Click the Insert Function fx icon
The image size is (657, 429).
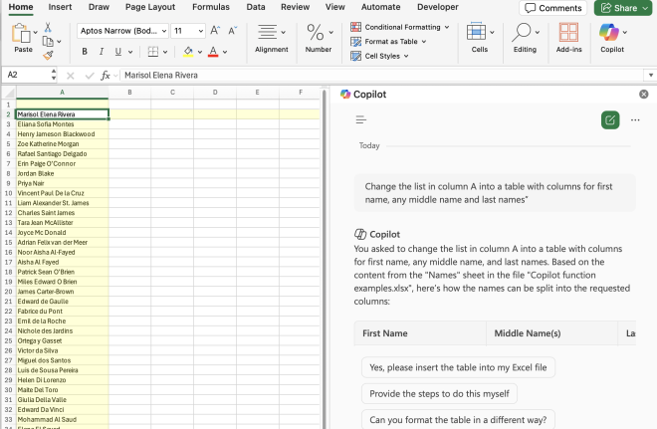coord(104,75)
